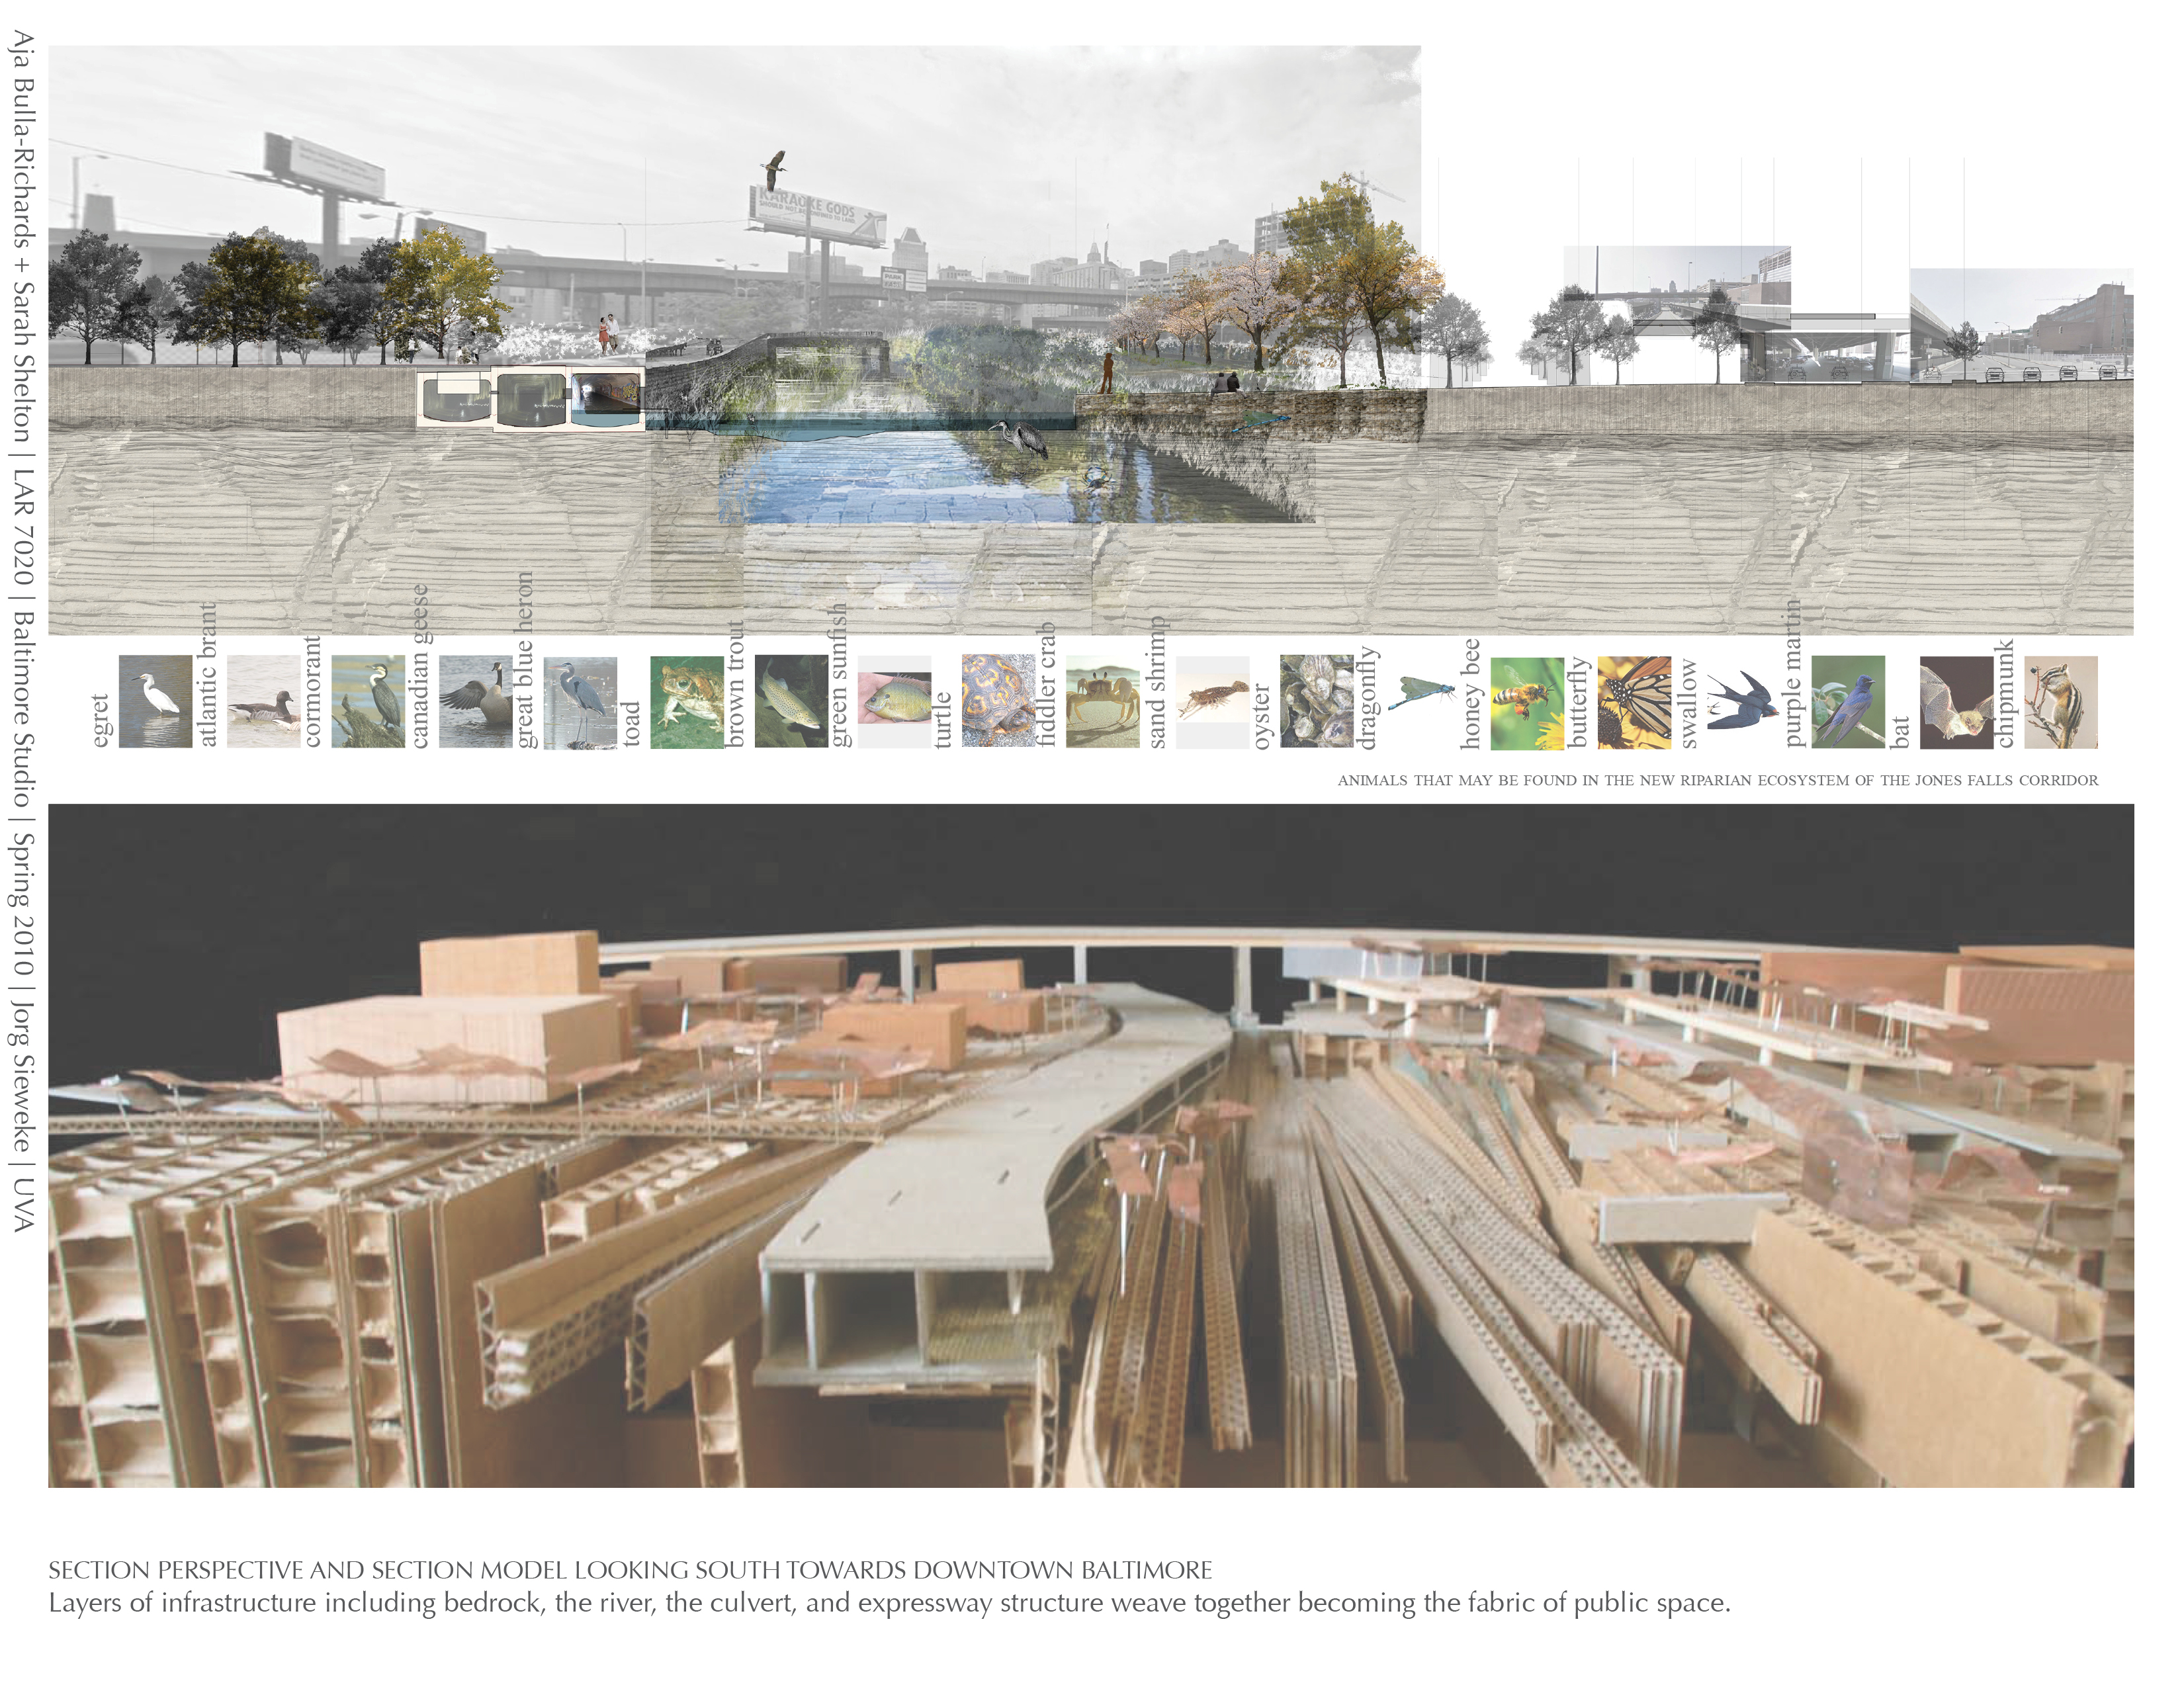Click the purple martin thumbnail

pyautogui.click(x=1848, y=702)
